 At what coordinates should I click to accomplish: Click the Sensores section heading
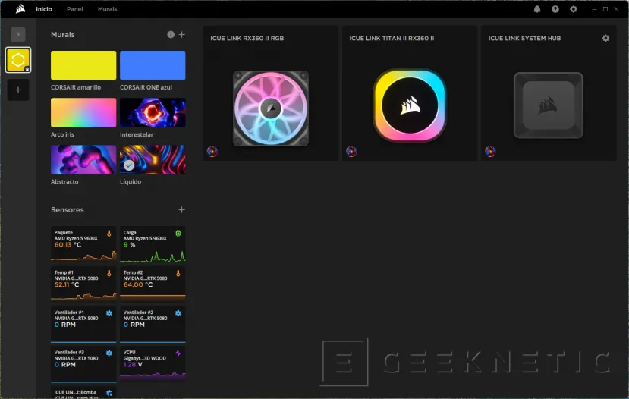[68, 209]
